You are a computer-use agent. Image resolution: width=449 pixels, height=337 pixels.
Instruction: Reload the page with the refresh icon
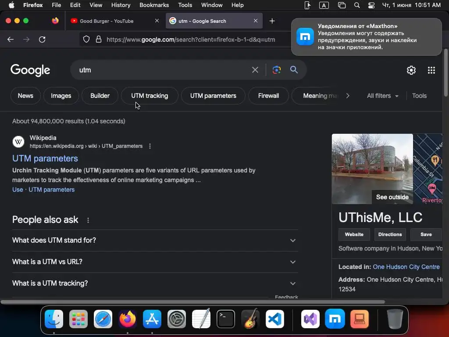pos(42,39)
